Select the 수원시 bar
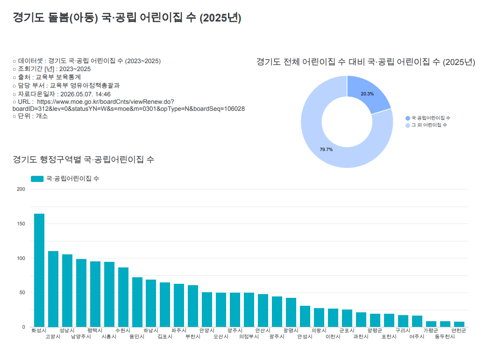484x353 pixels. (x=123, y=297)
